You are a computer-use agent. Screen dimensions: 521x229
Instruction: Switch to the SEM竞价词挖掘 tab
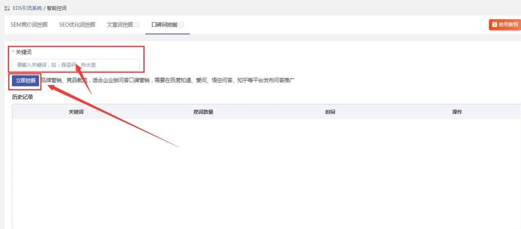[29, 25]
